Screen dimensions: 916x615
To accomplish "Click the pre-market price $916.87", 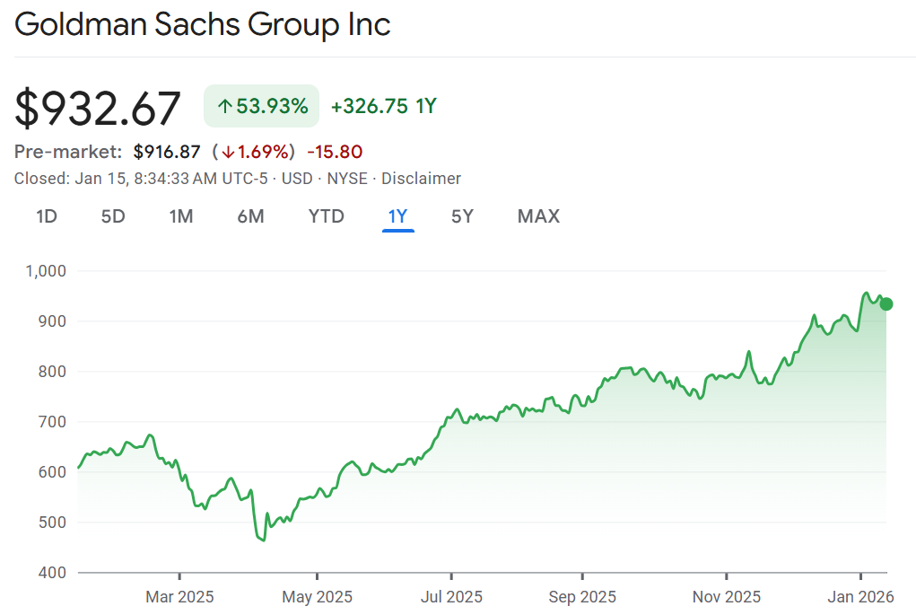I will (x=167, y=152).
